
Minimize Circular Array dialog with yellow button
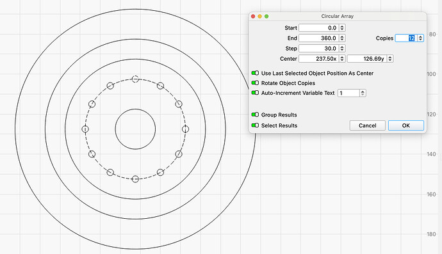point(259,17)
